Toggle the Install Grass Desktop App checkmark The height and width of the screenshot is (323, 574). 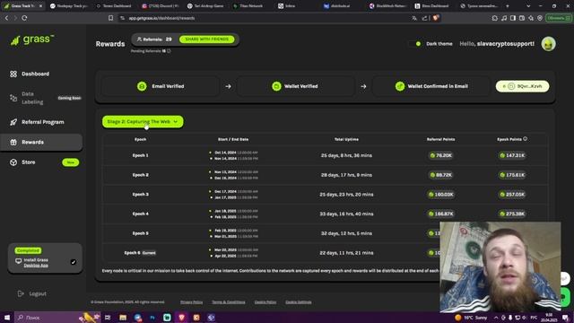click(74, 262)
